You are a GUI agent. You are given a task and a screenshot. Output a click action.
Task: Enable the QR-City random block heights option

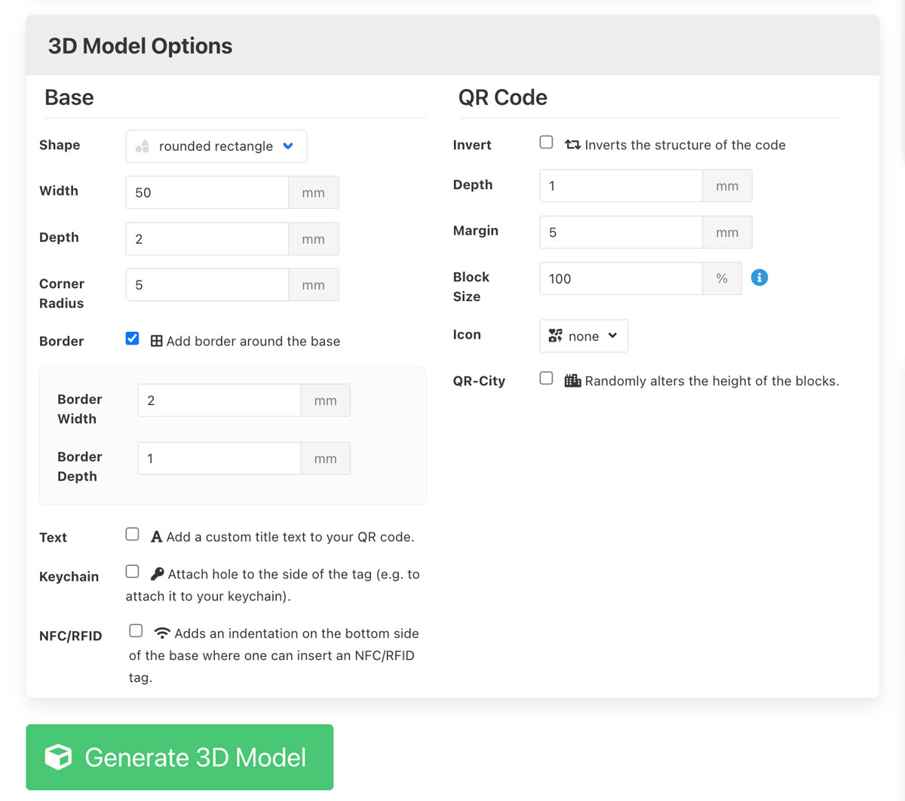tap(546, 378)
